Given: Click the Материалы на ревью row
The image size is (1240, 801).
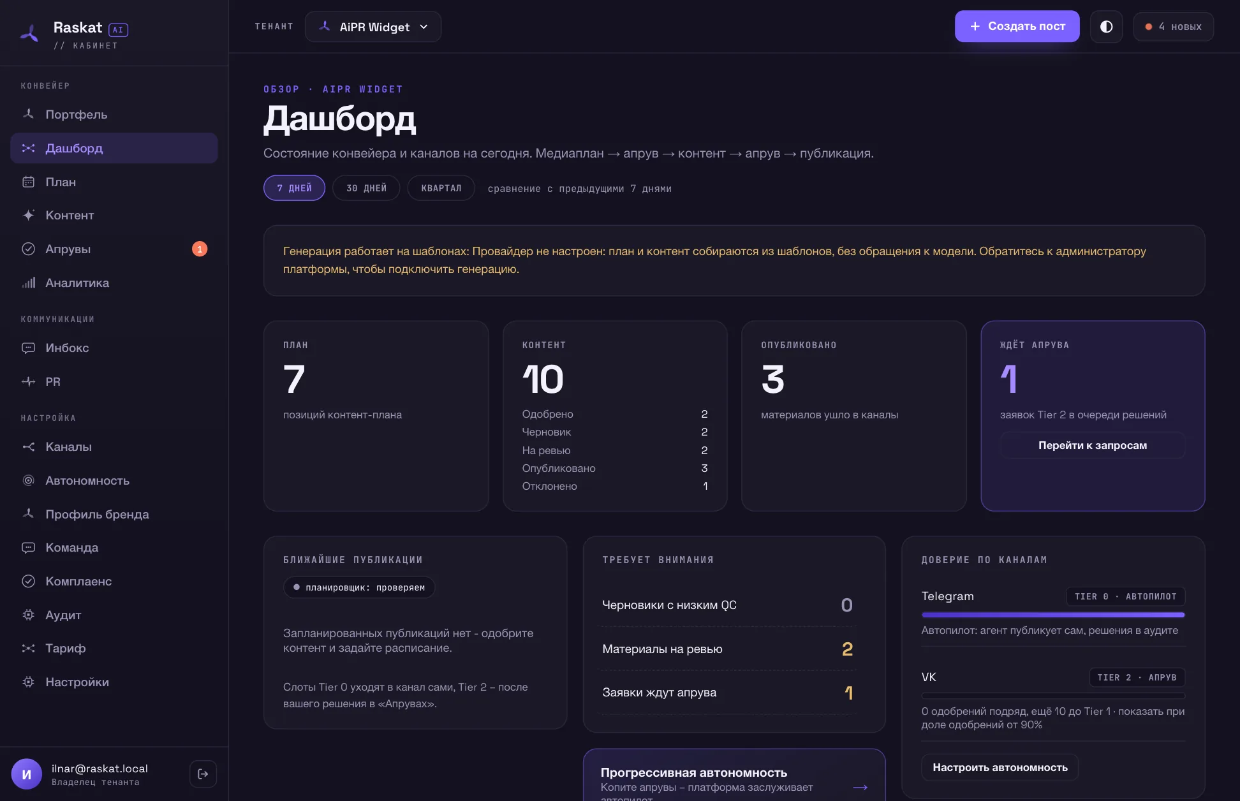Looking at the screenshot, I should click(728, 649).
